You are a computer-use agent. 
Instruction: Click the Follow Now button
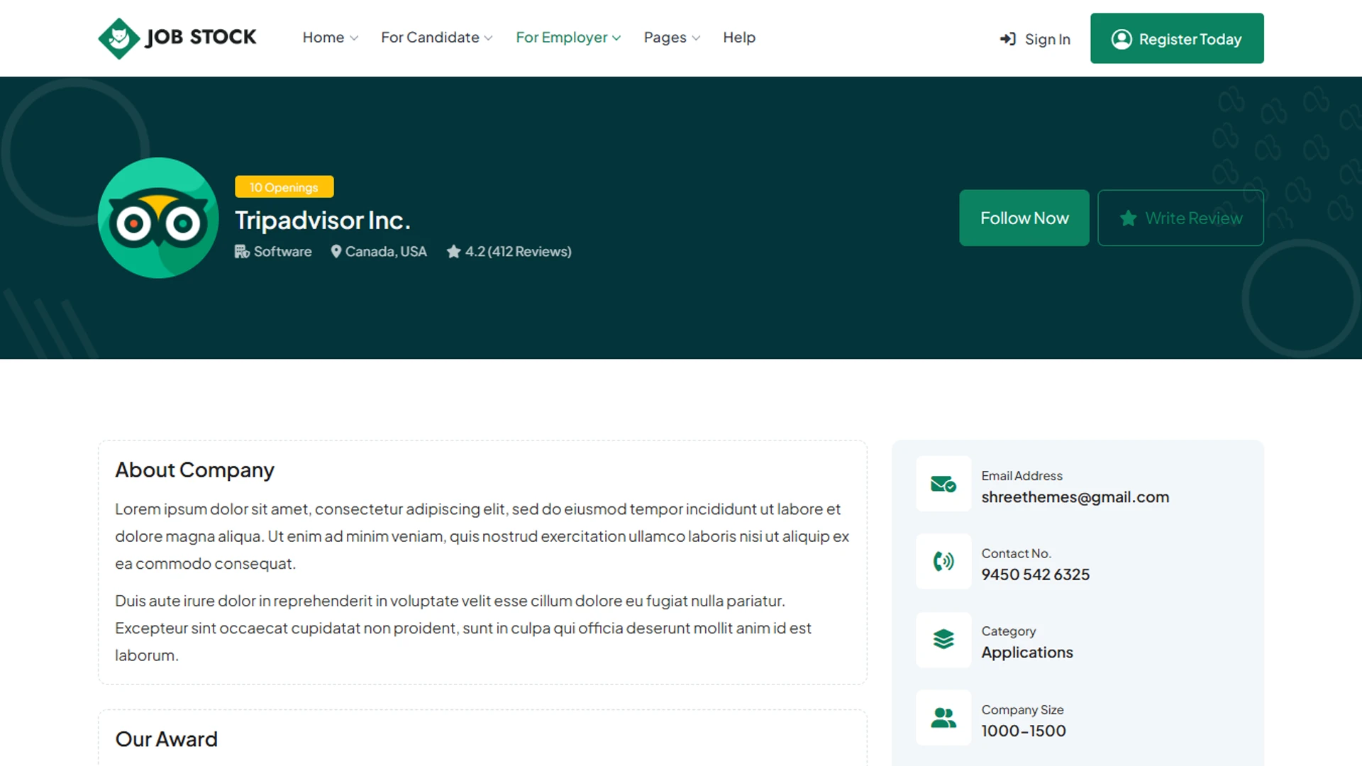click(1024, 218)
